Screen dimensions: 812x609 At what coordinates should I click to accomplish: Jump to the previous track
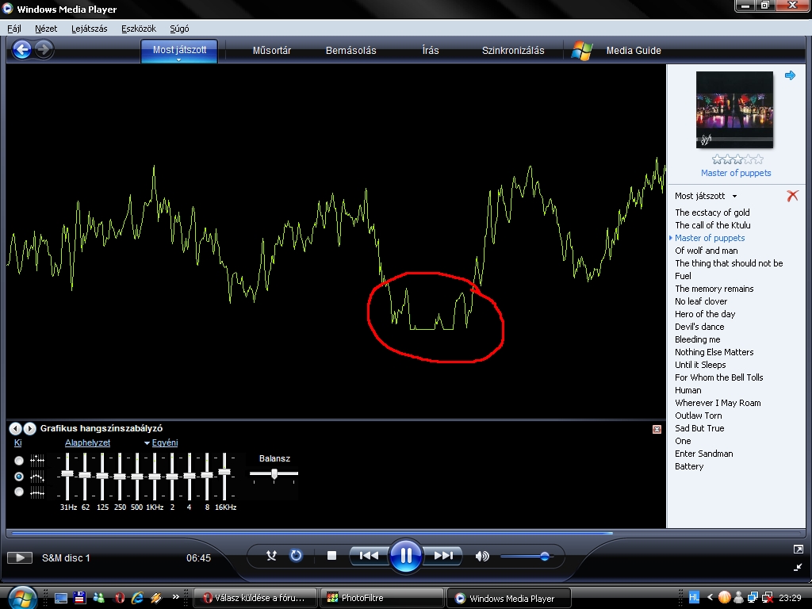369,556
